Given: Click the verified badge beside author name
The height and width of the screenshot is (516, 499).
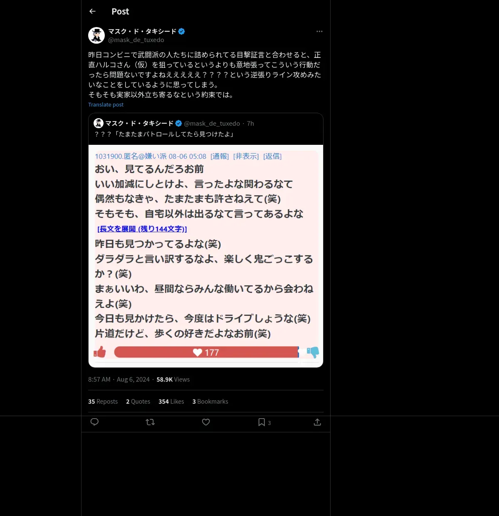Looking at the screenshot, I should click(182, 31).
